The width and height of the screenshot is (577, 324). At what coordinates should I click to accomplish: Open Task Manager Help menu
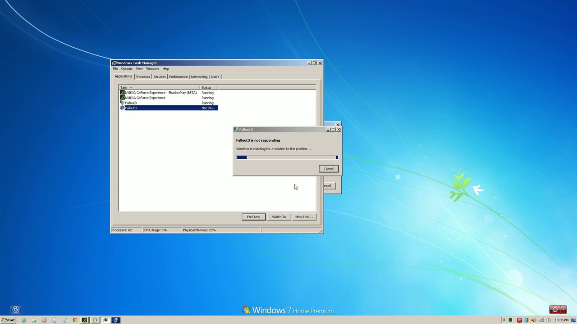166,69
